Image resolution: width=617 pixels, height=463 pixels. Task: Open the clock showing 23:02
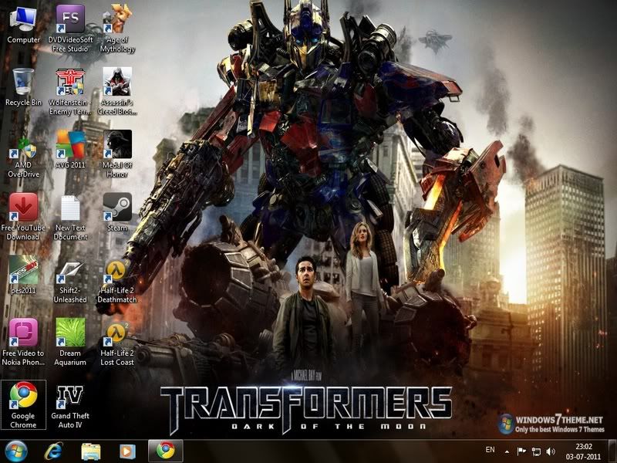point(584,451)
